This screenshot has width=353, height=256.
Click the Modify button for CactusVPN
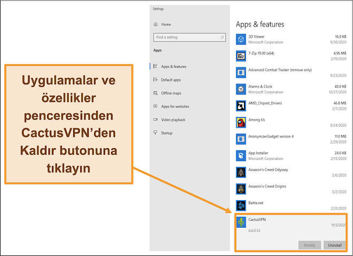point(310,245)
